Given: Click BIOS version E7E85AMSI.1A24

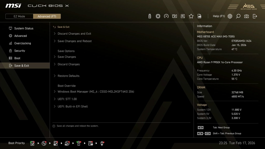Looking at the screenshot, I should pos(241,41).
